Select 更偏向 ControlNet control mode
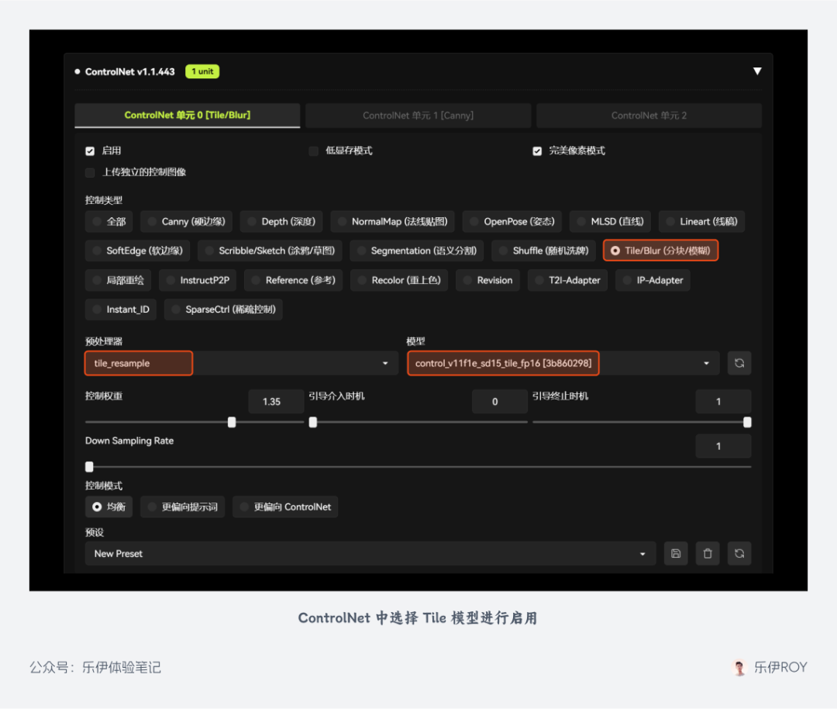The width and height of the screenshot is (837, 709). (285, 507)
